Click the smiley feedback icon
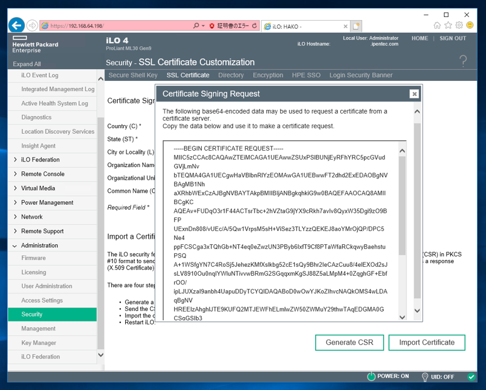486x390 pixels. click(470, 26)
